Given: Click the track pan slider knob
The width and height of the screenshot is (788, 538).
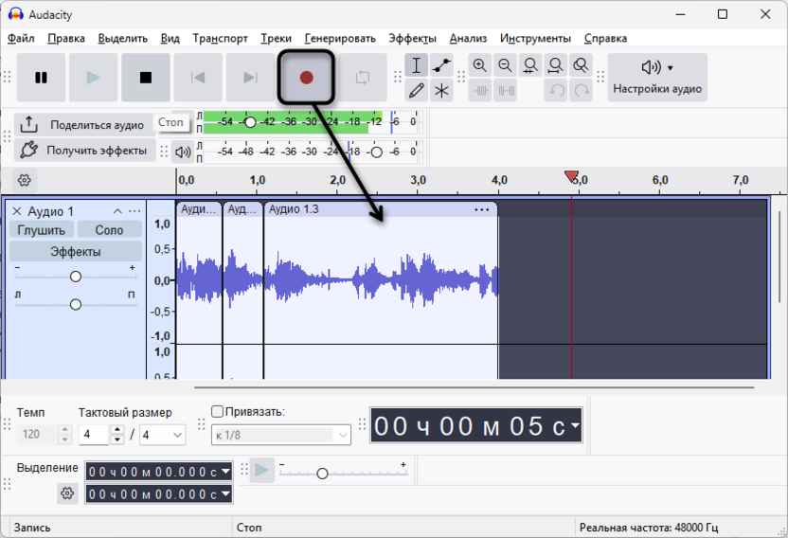Looking at the screenshot, I should 76,304.
